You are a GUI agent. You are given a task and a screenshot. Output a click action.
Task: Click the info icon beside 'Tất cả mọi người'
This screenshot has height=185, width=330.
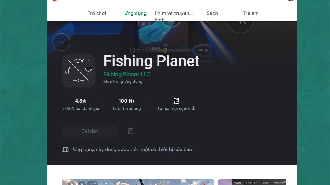point(193,108)
